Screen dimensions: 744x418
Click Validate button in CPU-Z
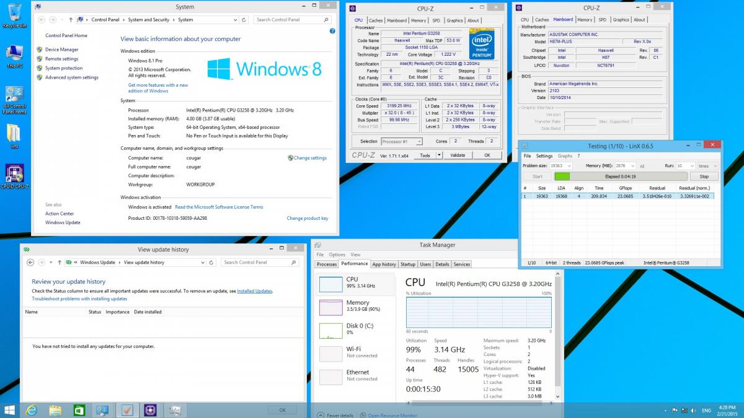coord(458,155)
